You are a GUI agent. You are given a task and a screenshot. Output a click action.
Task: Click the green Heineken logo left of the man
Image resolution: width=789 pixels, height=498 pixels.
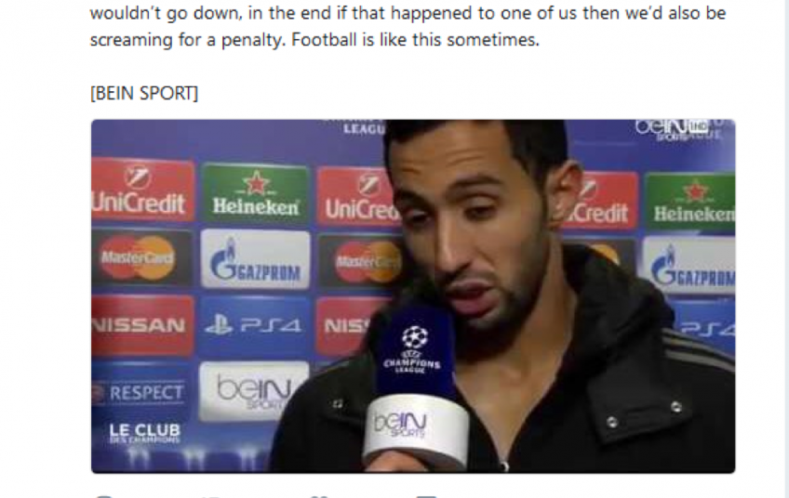click(x=255, y=193)
